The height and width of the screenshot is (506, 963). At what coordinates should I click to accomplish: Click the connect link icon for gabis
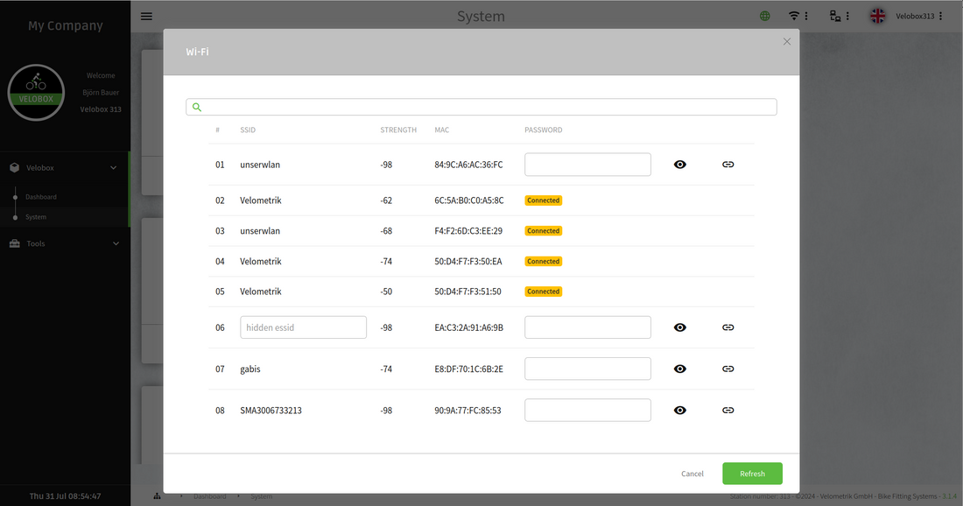728,369
